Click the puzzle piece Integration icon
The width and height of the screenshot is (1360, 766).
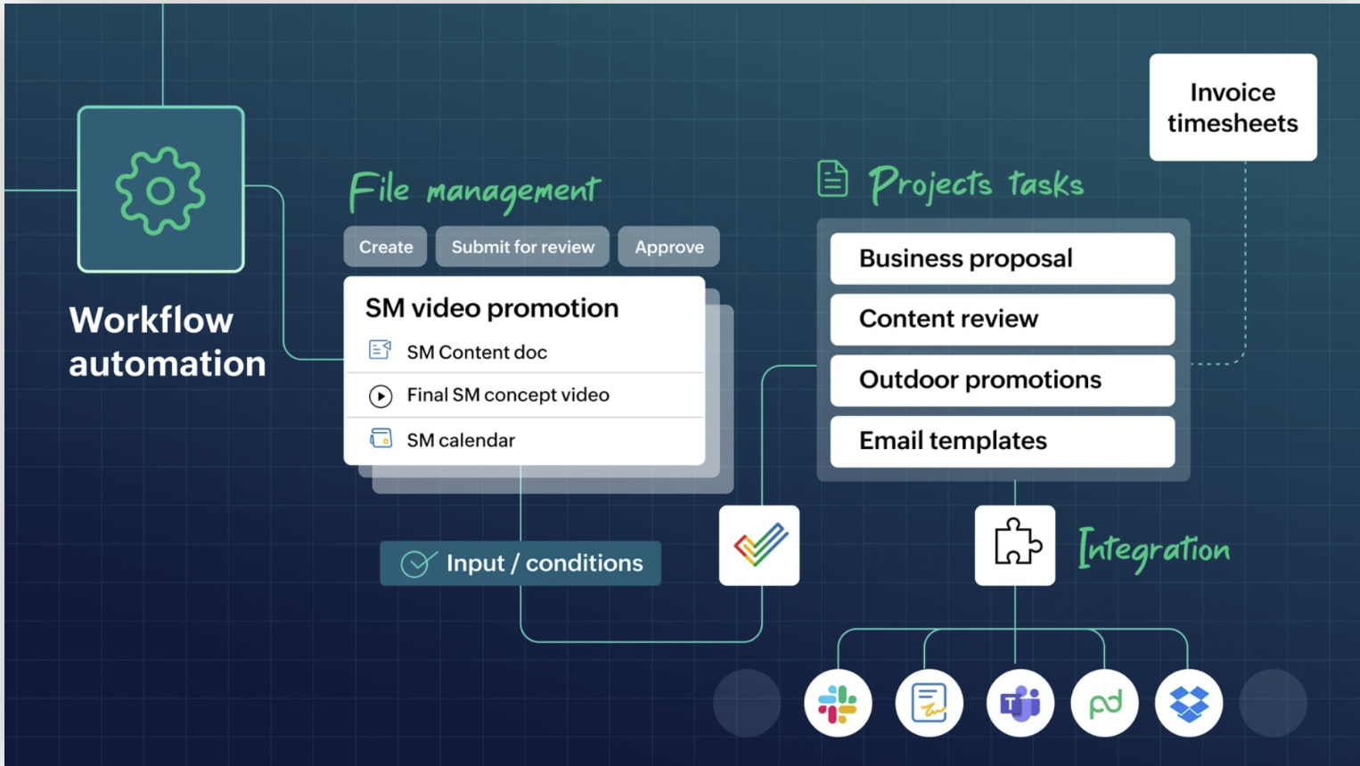coord(1014,545)
